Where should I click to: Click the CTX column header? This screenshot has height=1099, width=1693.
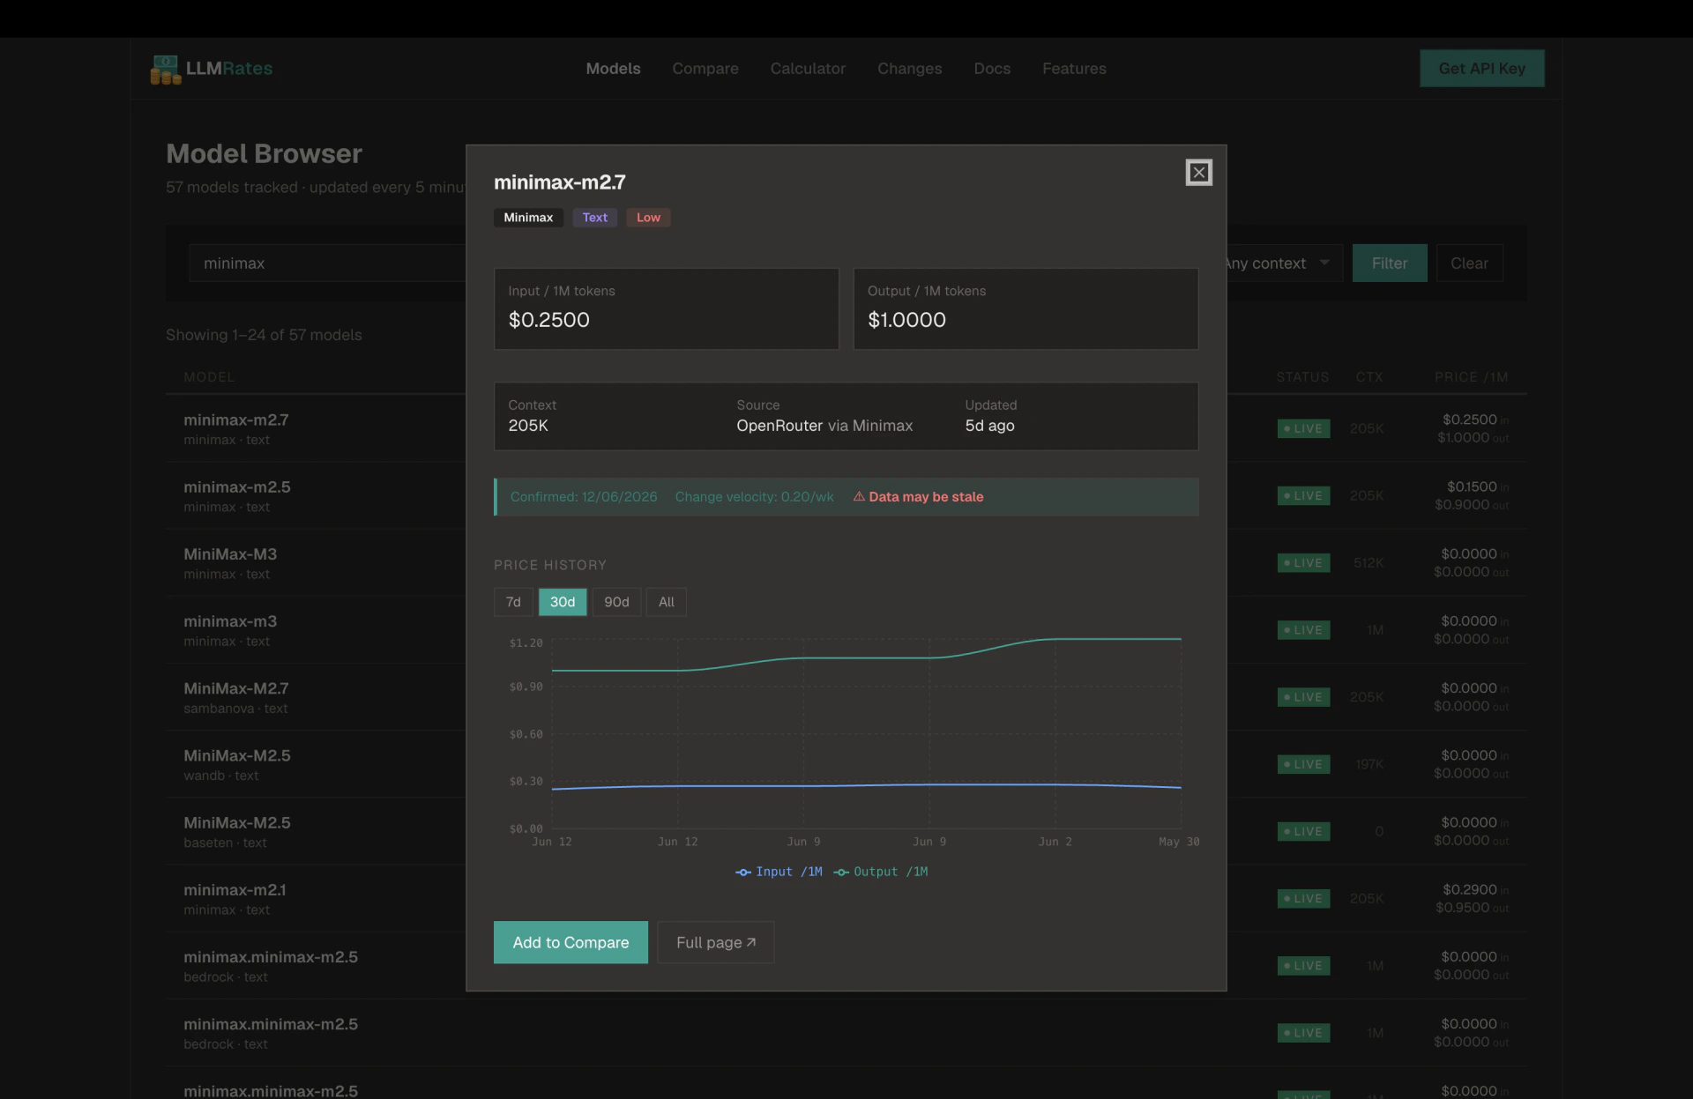coord(1369,377)
